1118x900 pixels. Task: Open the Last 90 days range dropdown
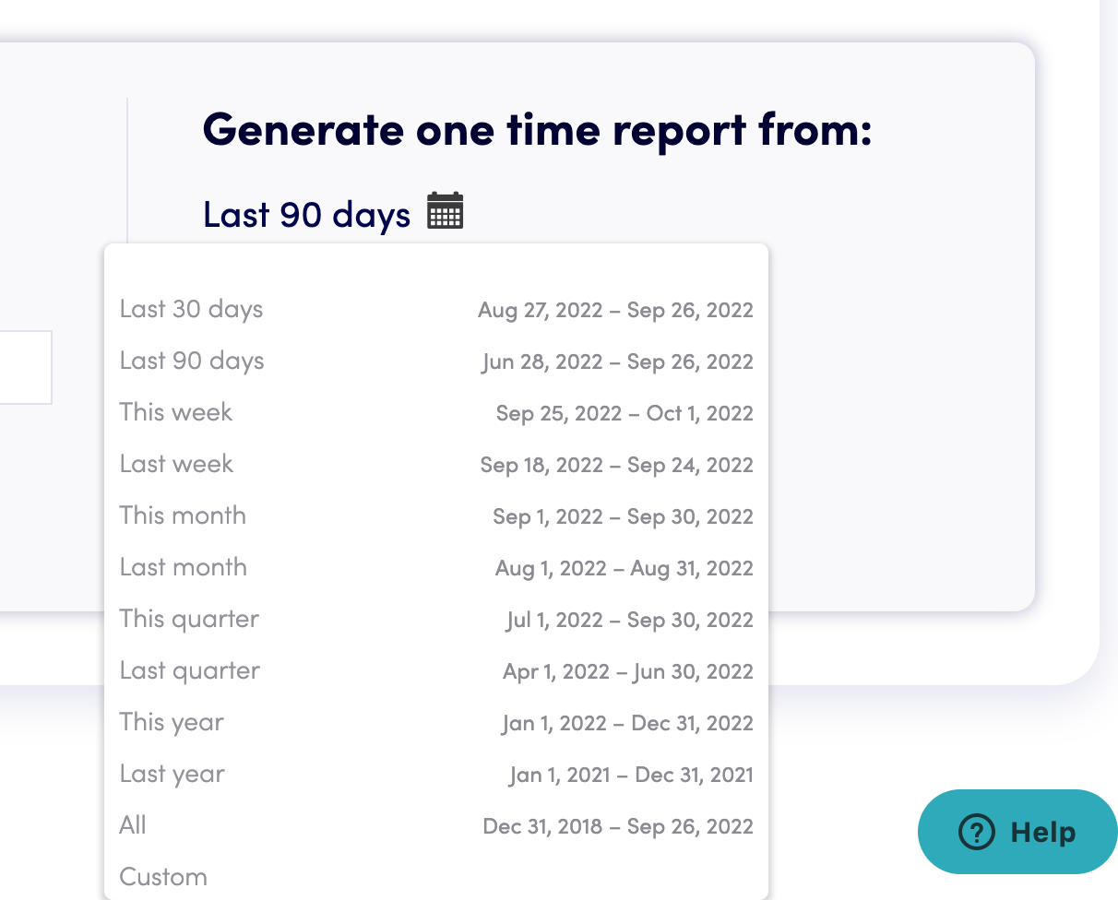click(x=306, y=215)
